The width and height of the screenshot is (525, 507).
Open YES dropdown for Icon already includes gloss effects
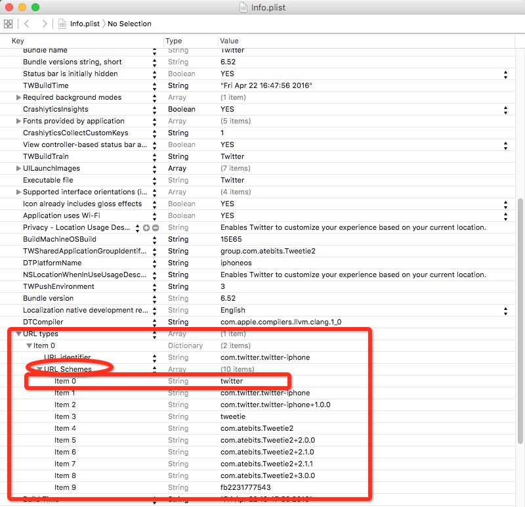505,204
